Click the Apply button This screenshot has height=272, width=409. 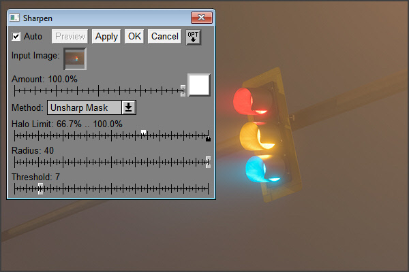[106, 37]
